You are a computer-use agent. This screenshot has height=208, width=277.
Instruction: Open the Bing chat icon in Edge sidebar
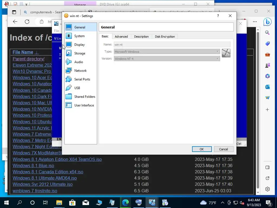tap(267, 22)
